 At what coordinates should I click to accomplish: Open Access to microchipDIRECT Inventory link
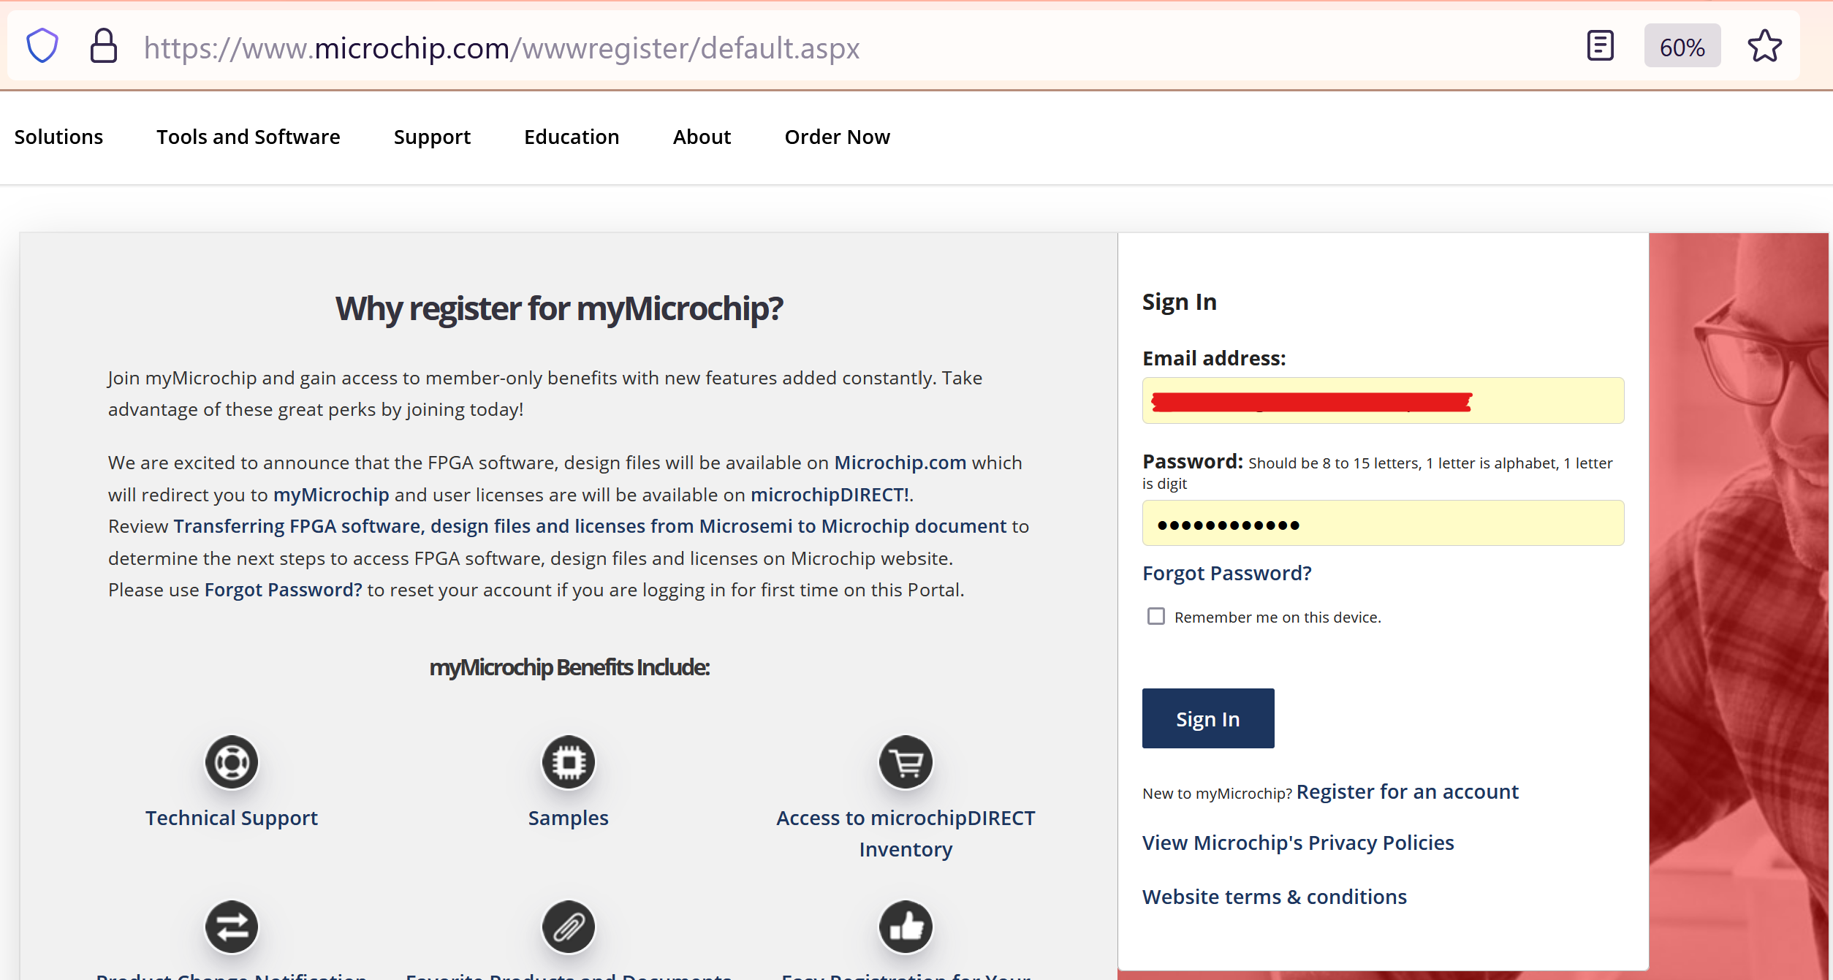tap(906, 834)
